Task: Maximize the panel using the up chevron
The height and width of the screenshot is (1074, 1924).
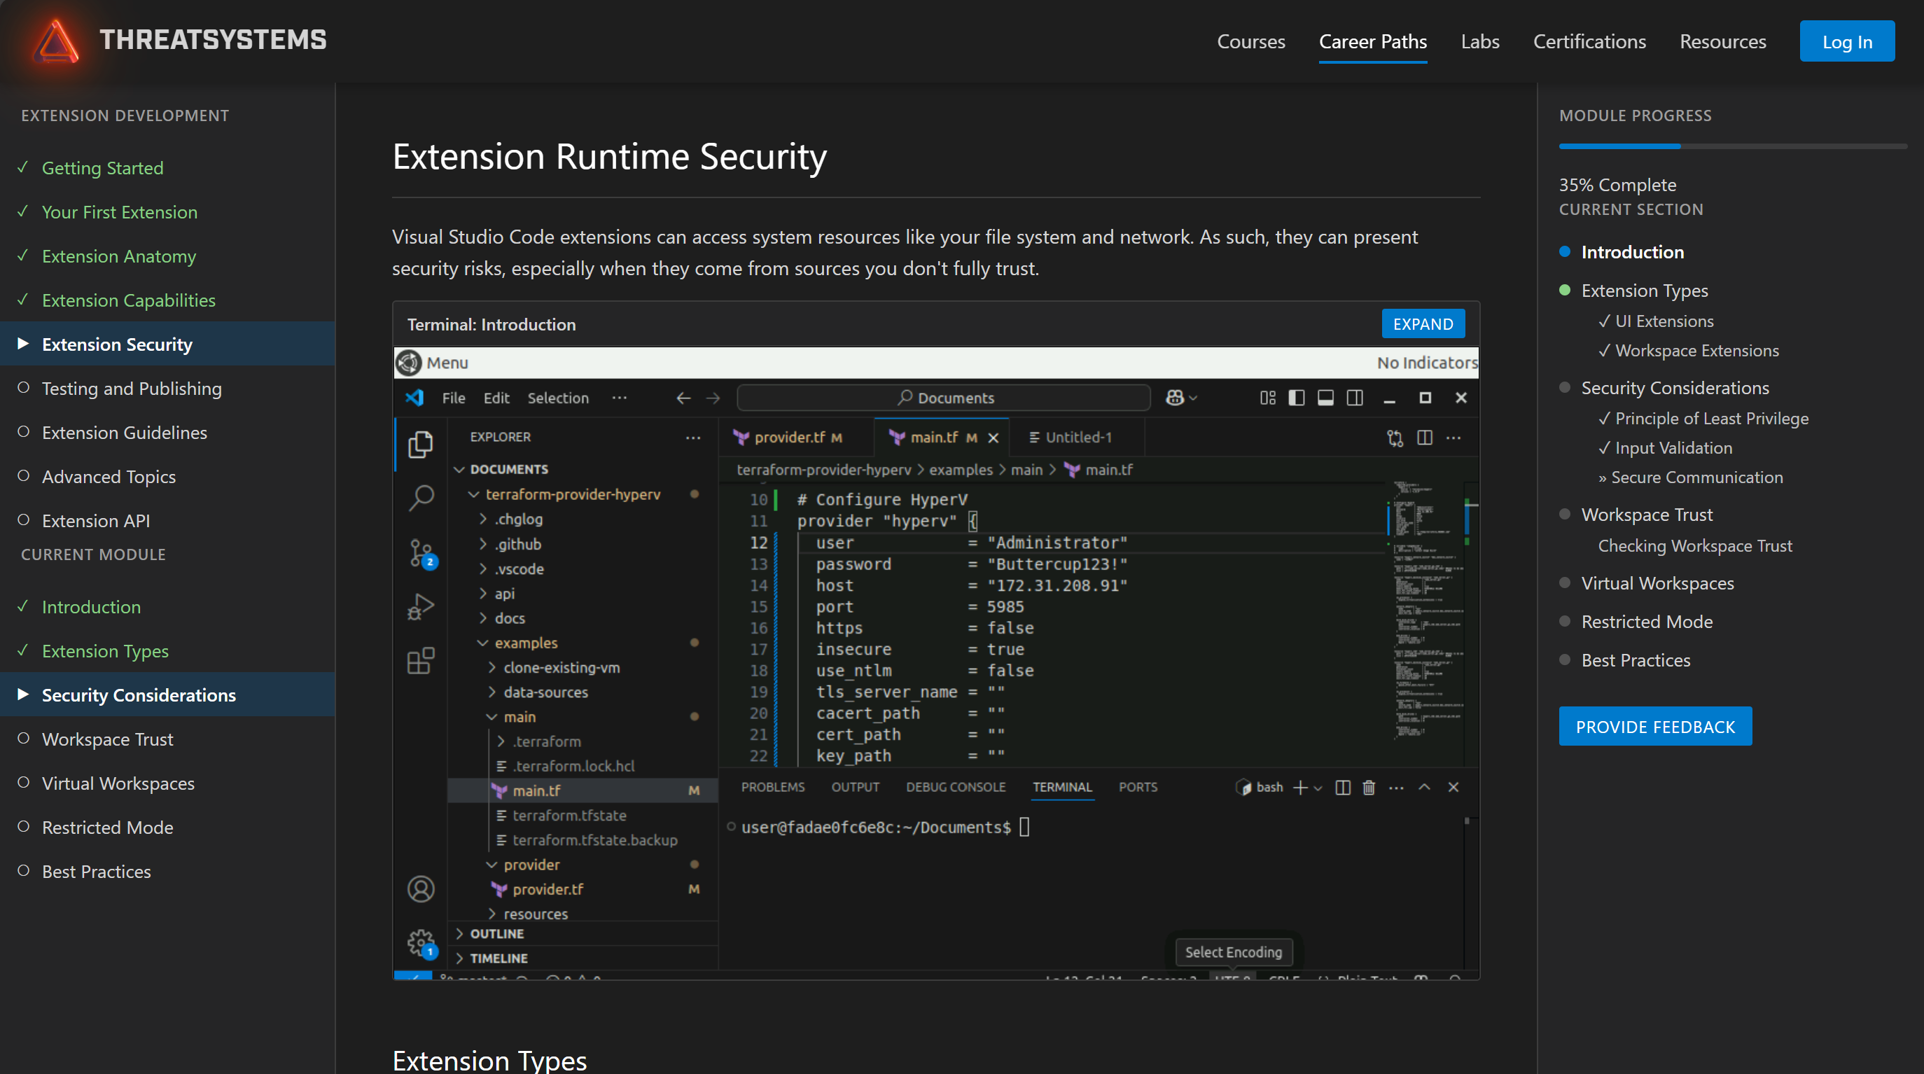Action: click(1424, 787)
